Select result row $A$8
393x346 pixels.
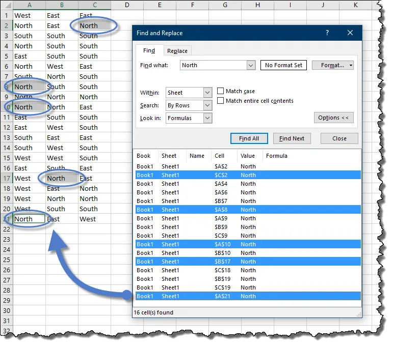[x=248, y=210]
